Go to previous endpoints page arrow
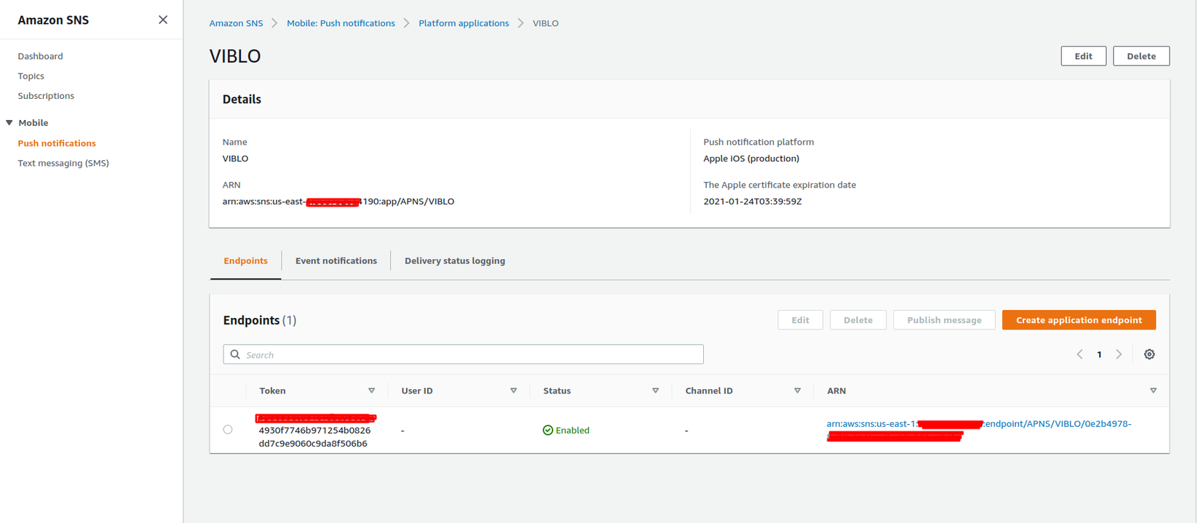Image resolution: width=1201 pixels, height=523 pixels. coord(1079,354)
